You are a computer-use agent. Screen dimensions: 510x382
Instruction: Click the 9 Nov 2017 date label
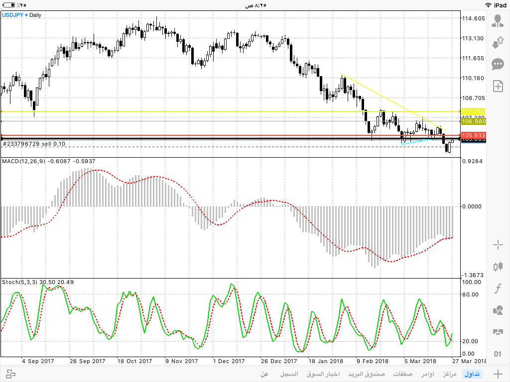pyautogui.click(x=181, y=361)
